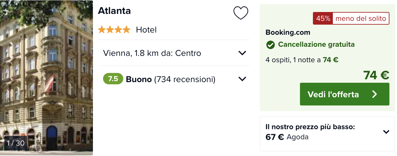Click the 1 / 30 photo counter
The width and height of the screenshot is (397, 156).
pyautogui.click(x=16, y=143)
